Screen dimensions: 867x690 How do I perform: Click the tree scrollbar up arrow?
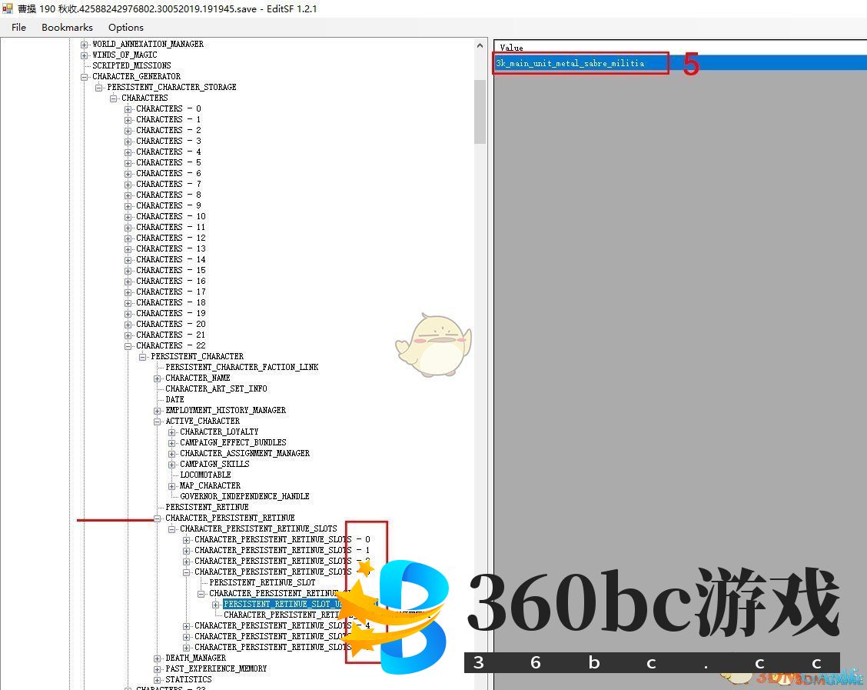click(x=480, y=45)
